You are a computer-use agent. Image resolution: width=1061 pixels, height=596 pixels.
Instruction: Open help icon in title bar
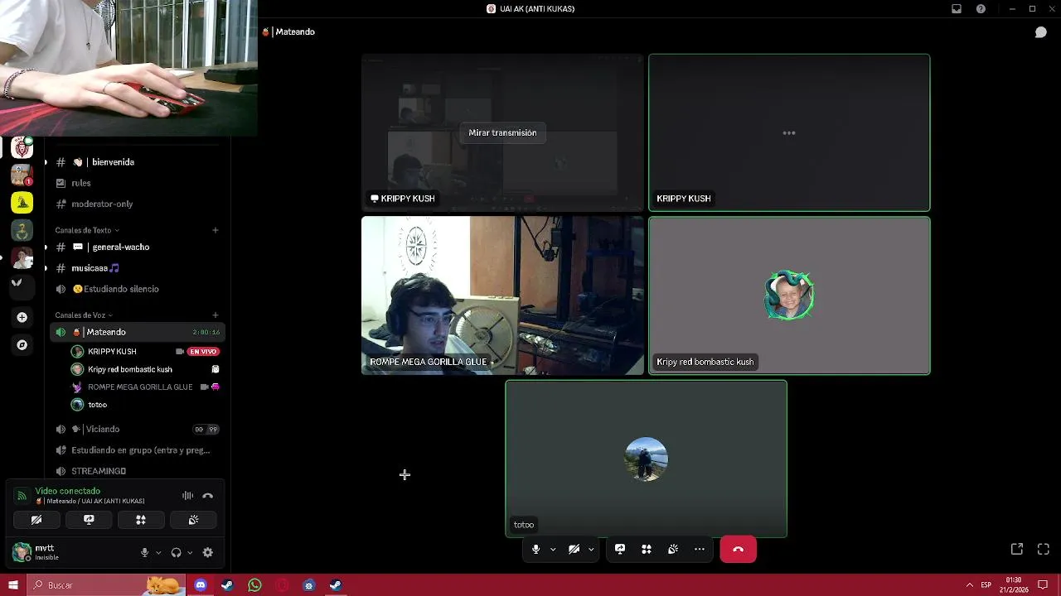pyautogui.click(x=981, y=9)
